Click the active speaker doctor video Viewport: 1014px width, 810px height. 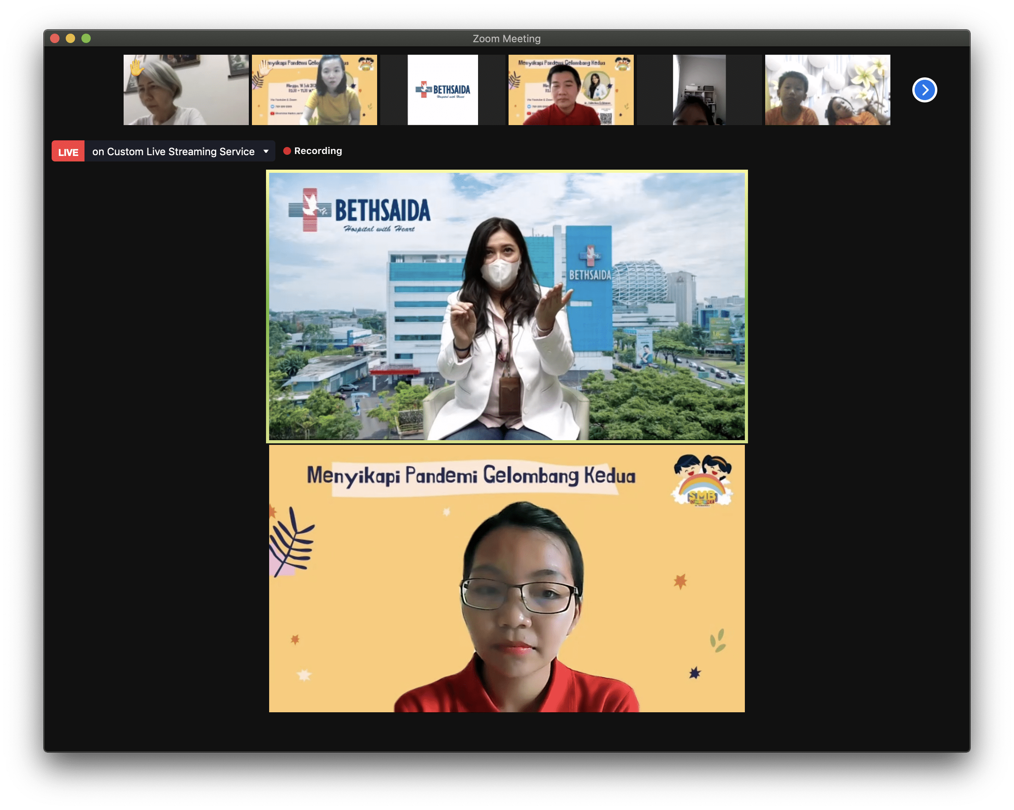tap(507, 306)
